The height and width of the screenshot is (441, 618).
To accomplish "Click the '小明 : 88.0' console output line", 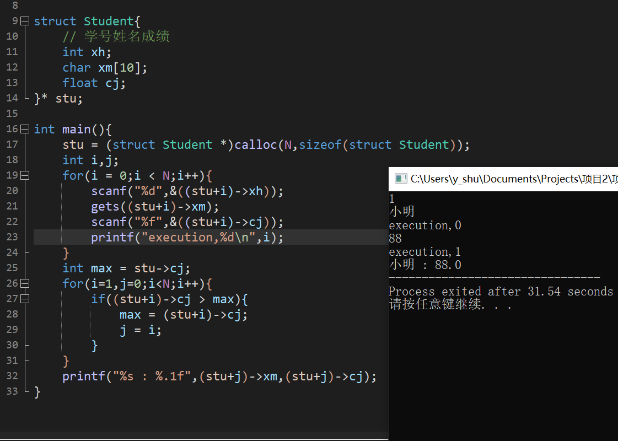I will (424, 265).
